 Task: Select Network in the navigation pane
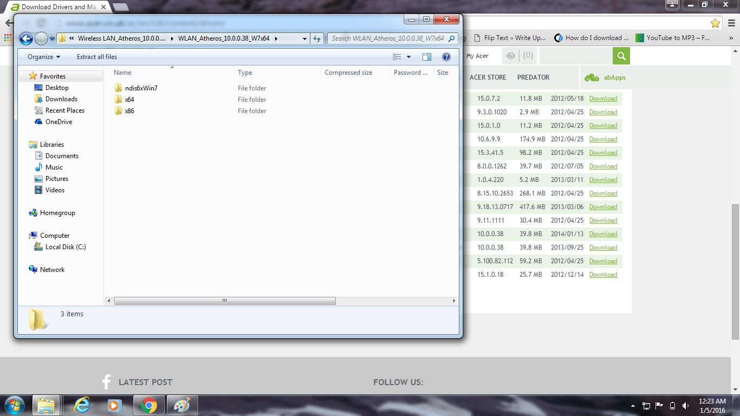point(52,270)
